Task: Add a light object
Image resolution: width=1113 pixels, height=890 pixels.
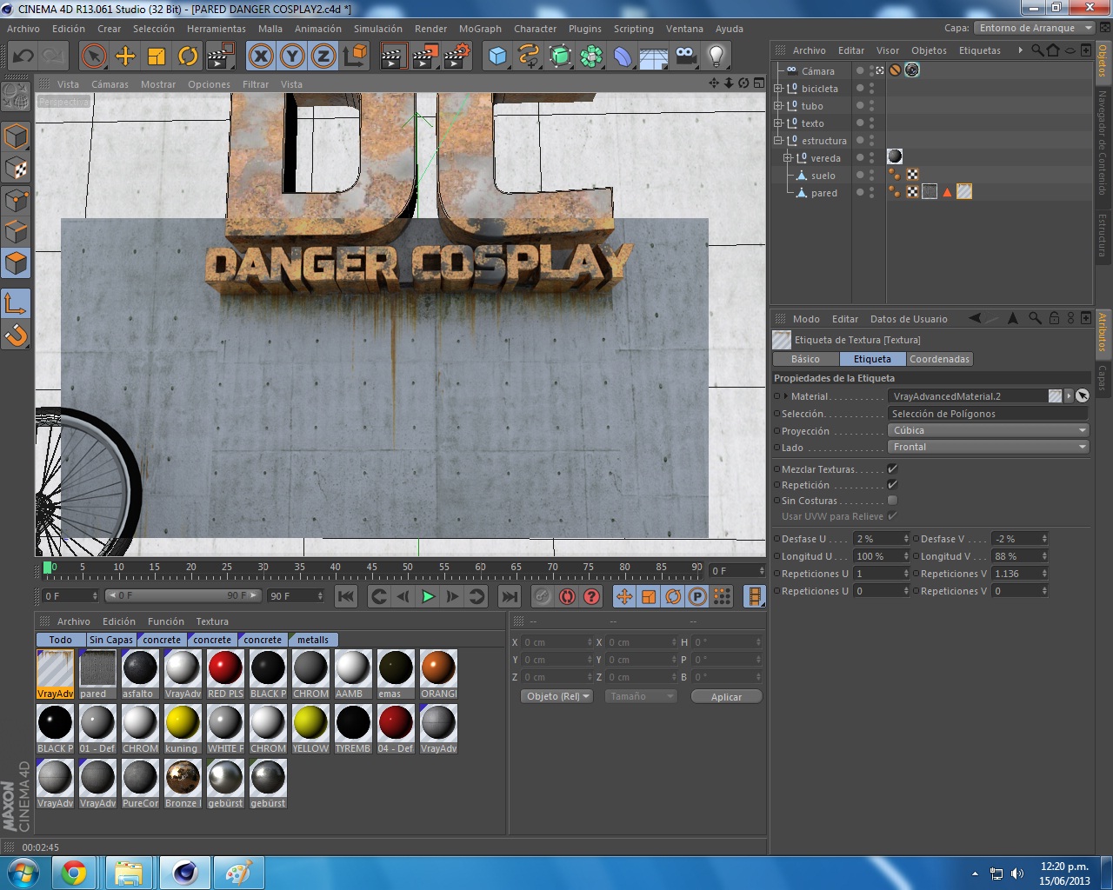Action: 716,56
